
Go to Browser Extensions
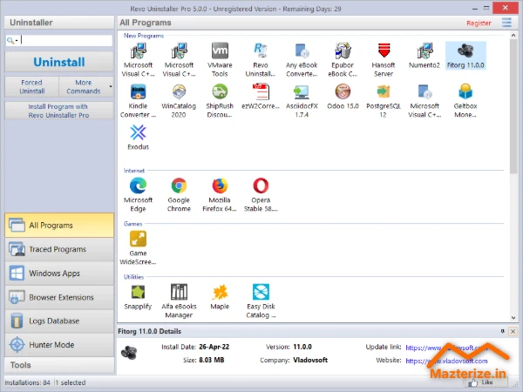[59, 297]
